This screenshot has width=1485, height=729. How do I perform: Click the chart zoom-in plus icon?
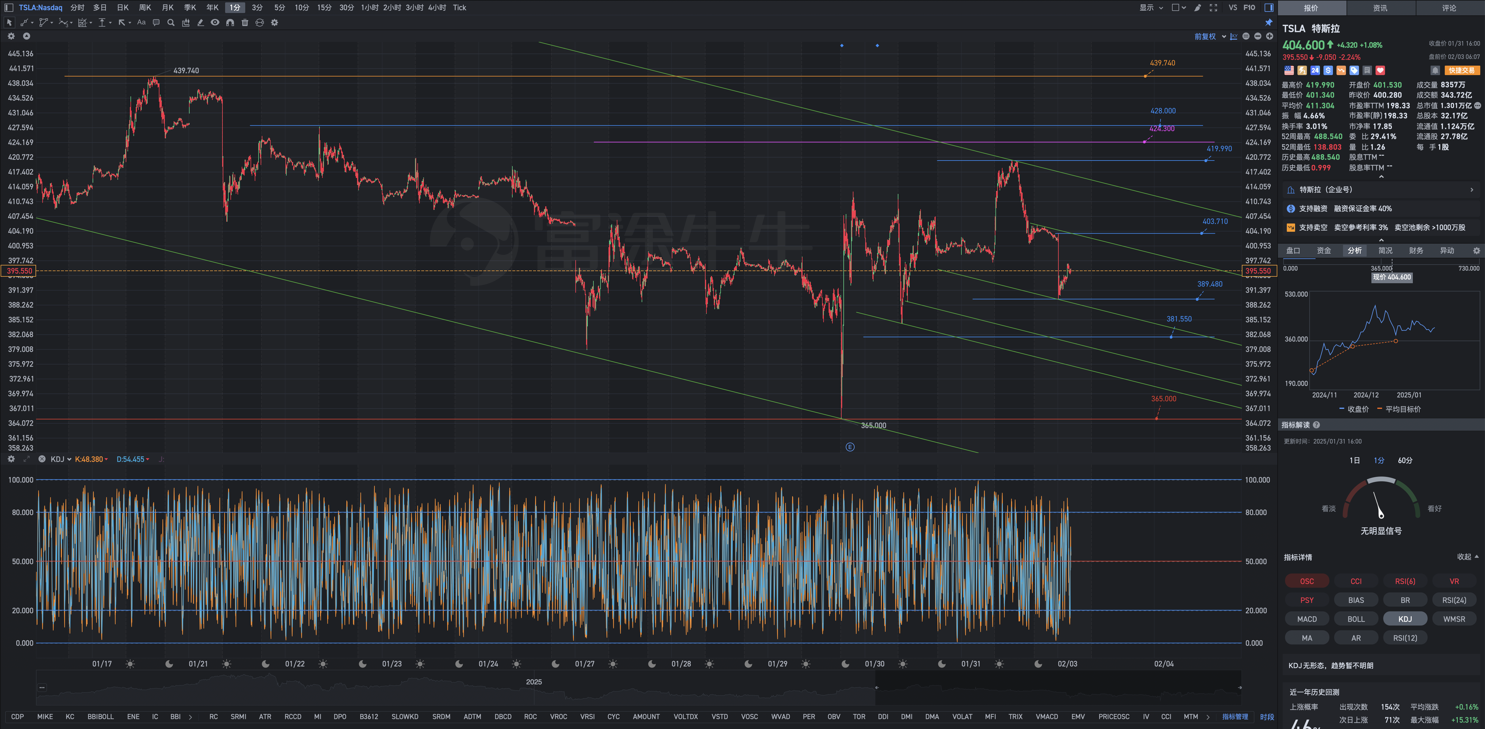tap(1269, 36)
